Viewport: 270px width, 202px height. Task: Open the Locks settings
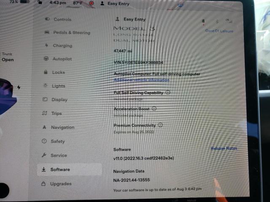pos(54,72)
